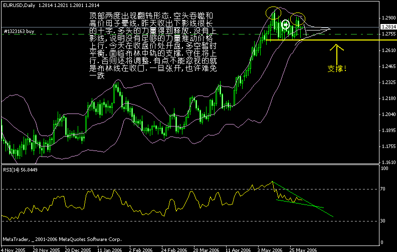Click the 24 Feb 2006 date label
The image size is (397, 252).
(x=174, y=249)
